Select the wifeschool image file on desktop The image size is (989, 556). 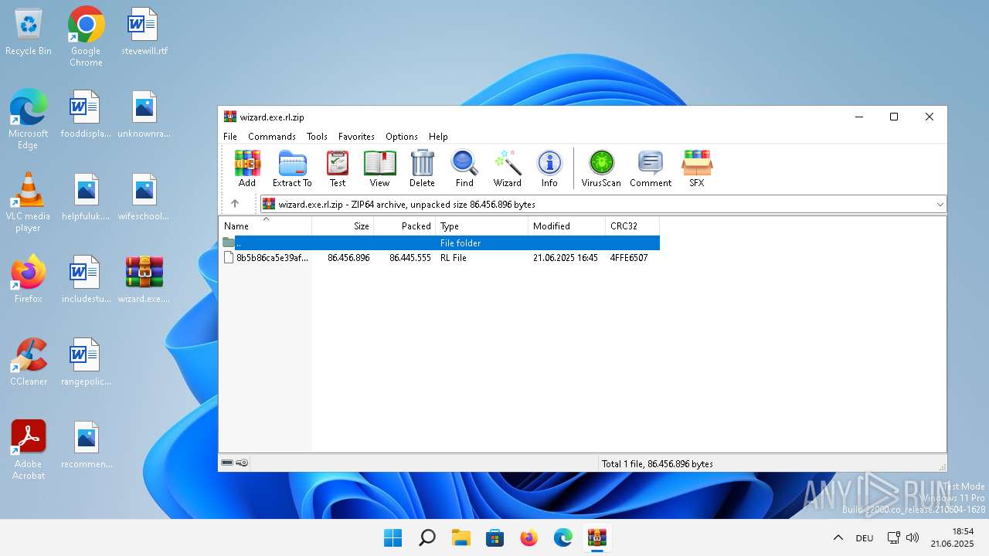point(144,197)
